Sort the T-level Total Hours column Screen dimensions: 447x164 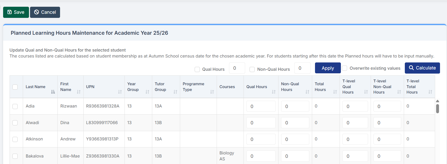(430, 92)
